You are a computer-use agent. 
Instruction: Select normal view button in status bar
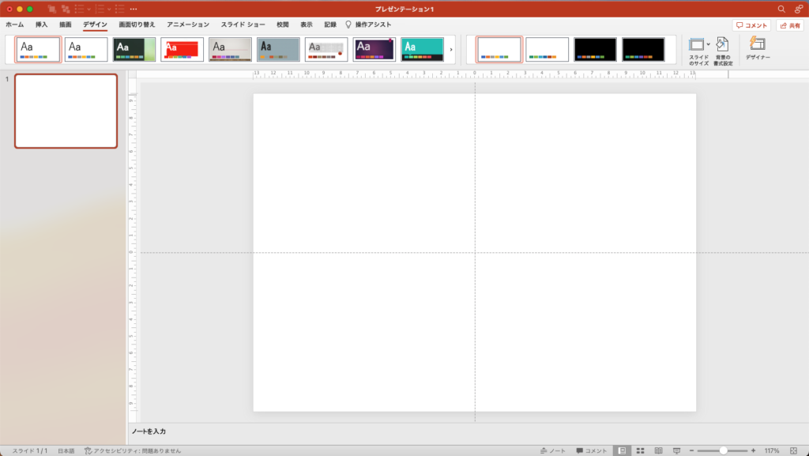(x=622, y=450)
